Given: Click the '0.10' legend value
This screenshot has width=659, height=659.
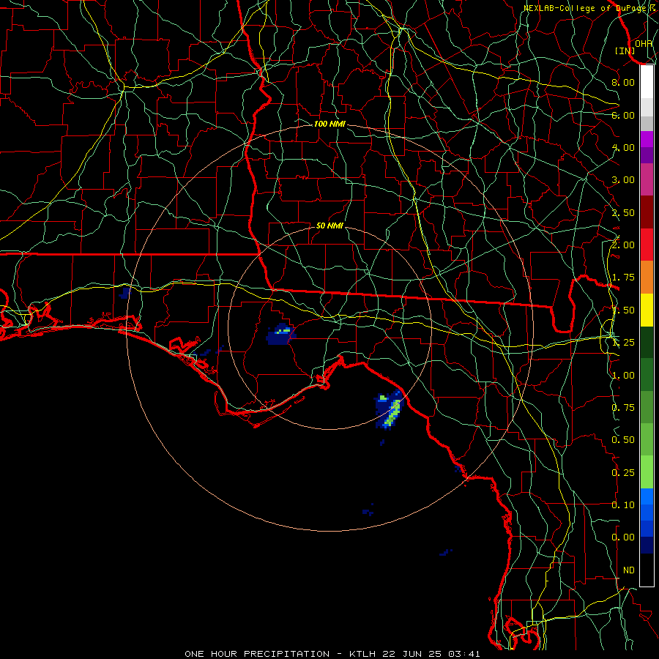Looking at the screenshot, I should tap(623, 505).
